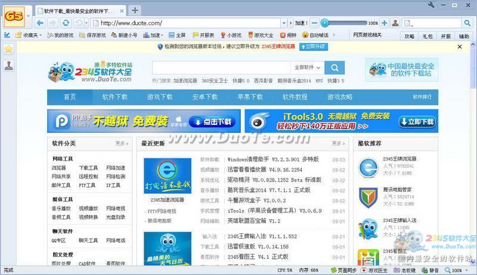The image size is (477, 275).
Task: Open 游戏医生 in the status bar
Action: (x=374, y=270)
